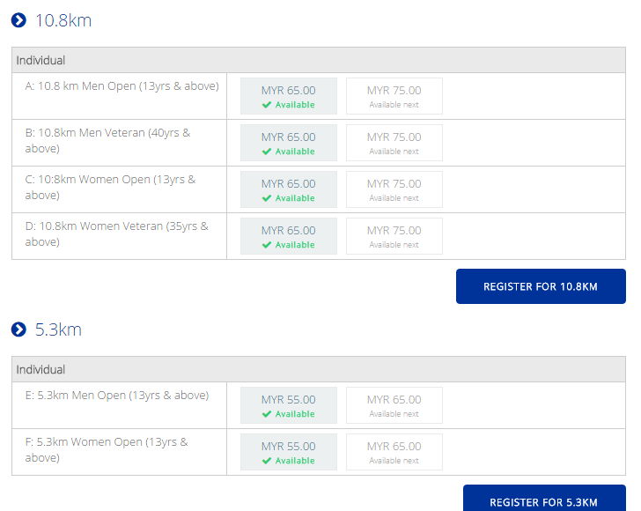The width and height of the screenshot is (641, 511).
Task: Click the arrow icon beside 5.3km heading
Action: coord(18,330)
